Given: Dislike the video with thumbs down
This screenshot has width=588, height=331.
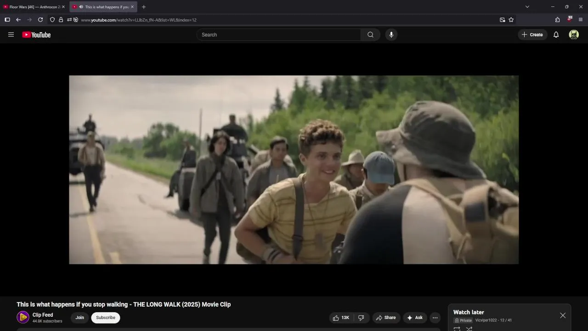Looking at the screenshot, I should pos(361,318).
